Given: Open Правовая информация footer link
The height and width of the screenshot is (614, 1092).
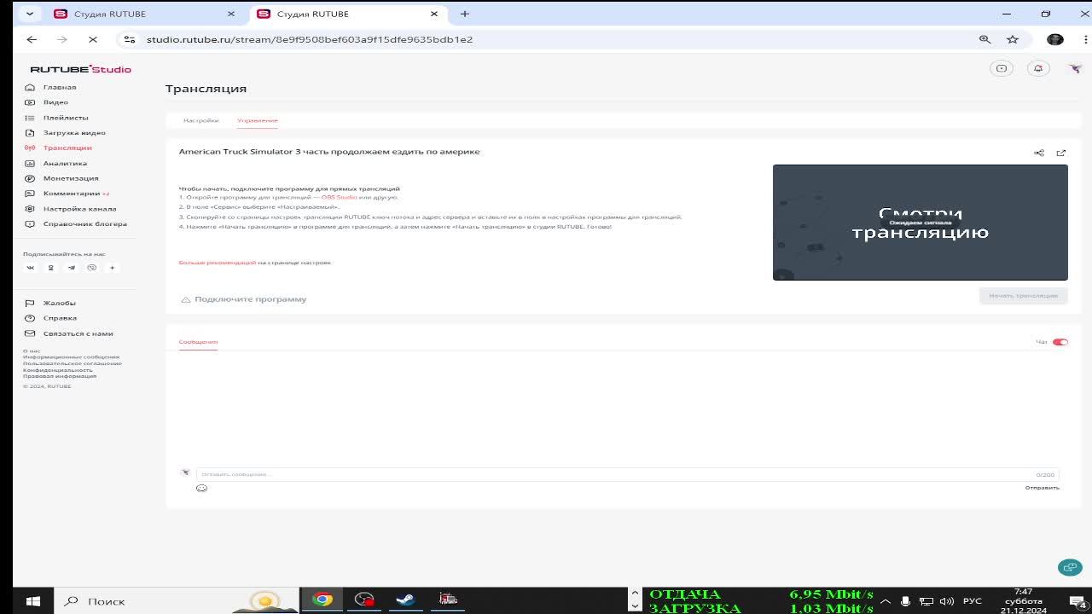Looking at the screenshot, I should (x=60, y=376).
